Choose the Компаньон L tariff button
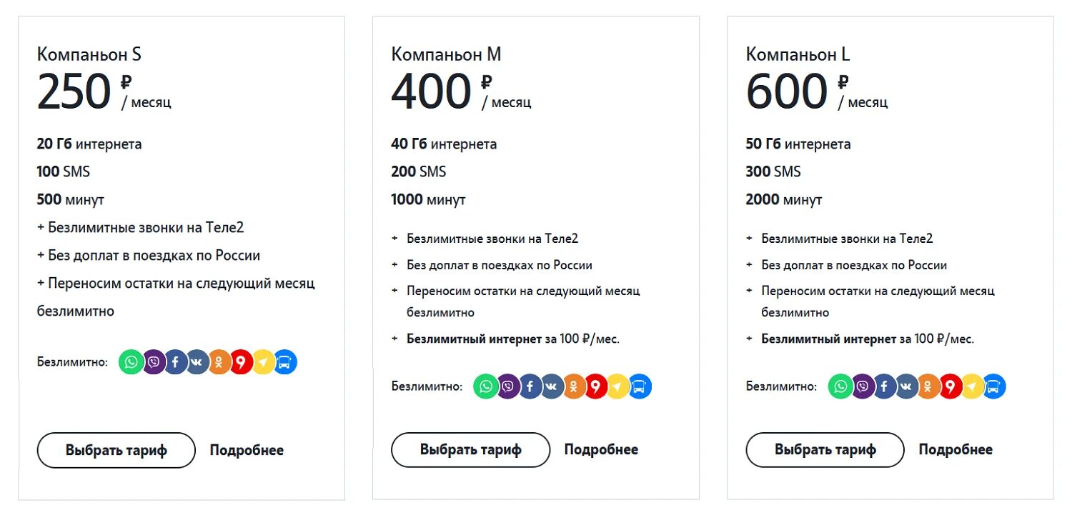 pos(825,450)
